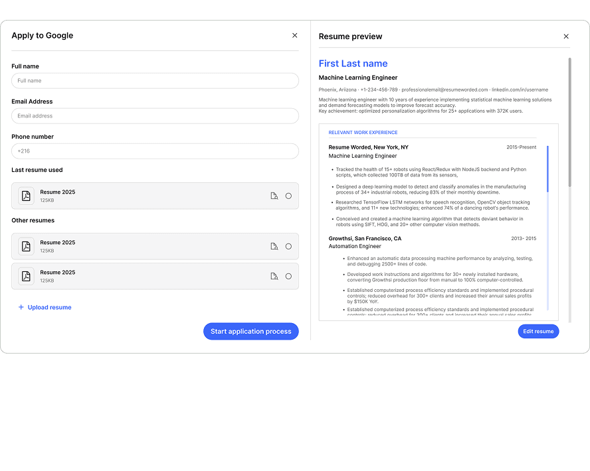Click bullet about debugging 2500+ lines of code

point(439,261)
